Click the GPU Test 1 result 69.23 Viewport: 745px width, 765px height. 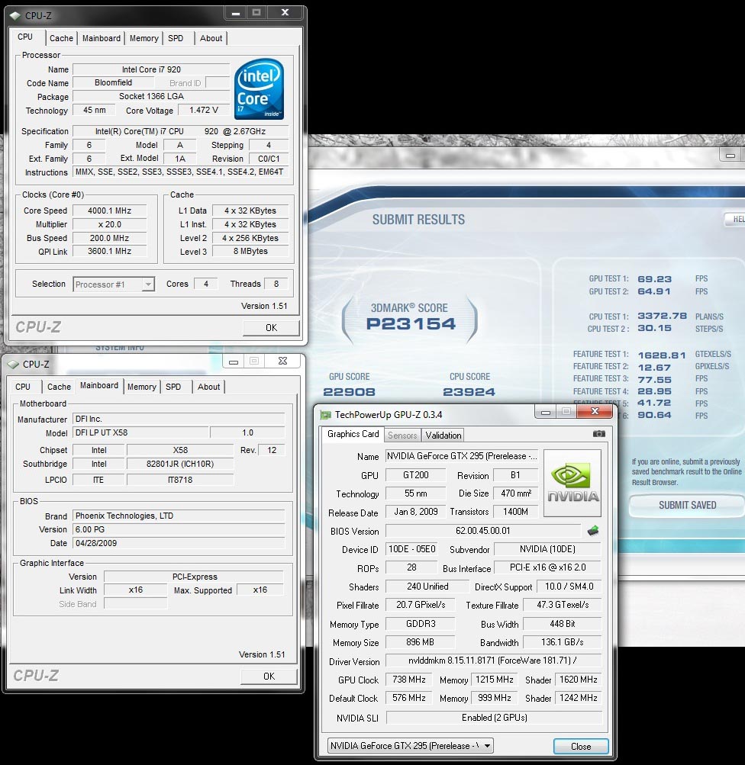click(x=655, y=279)
